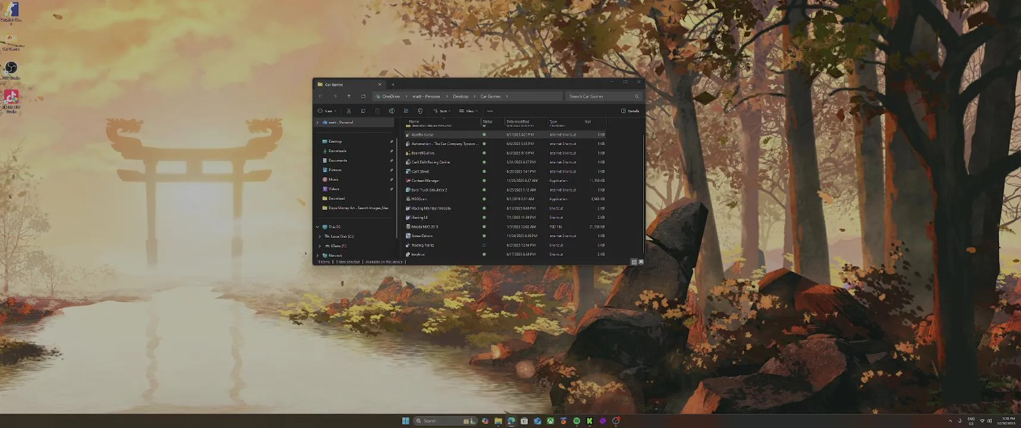Sort by the Name column header
This screenshot has height=428, width=1021.
(x=414, y=122)
